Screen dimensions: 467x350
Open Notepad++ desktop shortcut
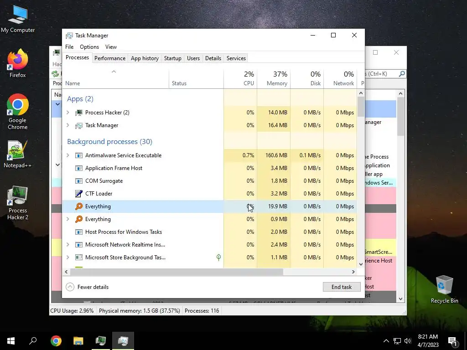click(x=18, y=154)
